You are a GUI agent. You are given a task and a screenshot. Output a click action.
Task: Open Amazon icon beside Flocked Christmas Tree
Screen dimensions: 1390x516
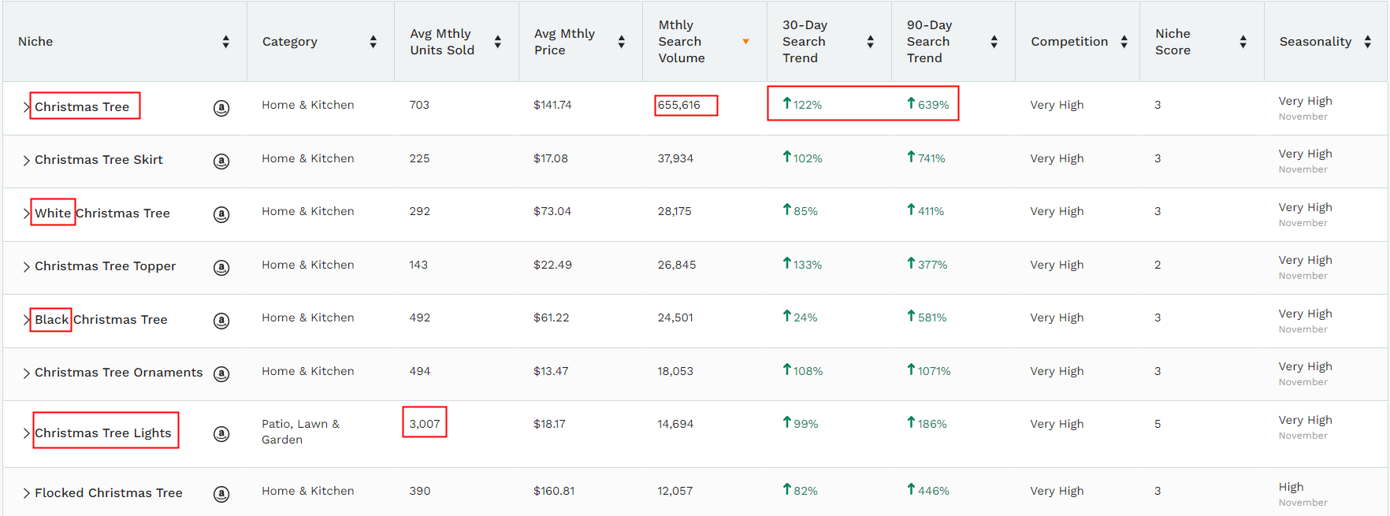pyautogui.click(x=221, y=494)
